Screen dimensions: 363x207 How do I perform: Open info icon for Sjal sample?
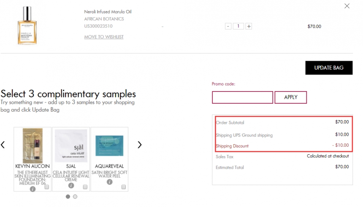[x=71, y=185]
